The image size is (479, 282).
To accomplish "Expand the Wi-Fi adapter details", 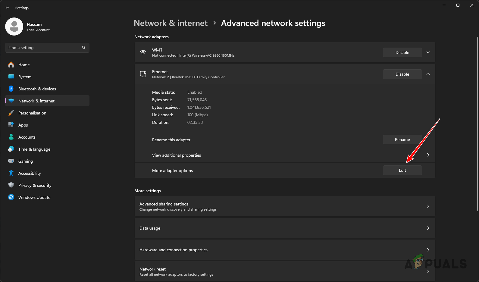I will pyautogui.click(x=428, y=52).
